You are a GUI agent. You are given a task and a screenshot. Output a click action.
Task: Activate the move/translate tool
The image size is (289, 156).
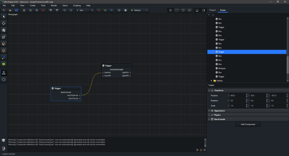tap(4, 23)
